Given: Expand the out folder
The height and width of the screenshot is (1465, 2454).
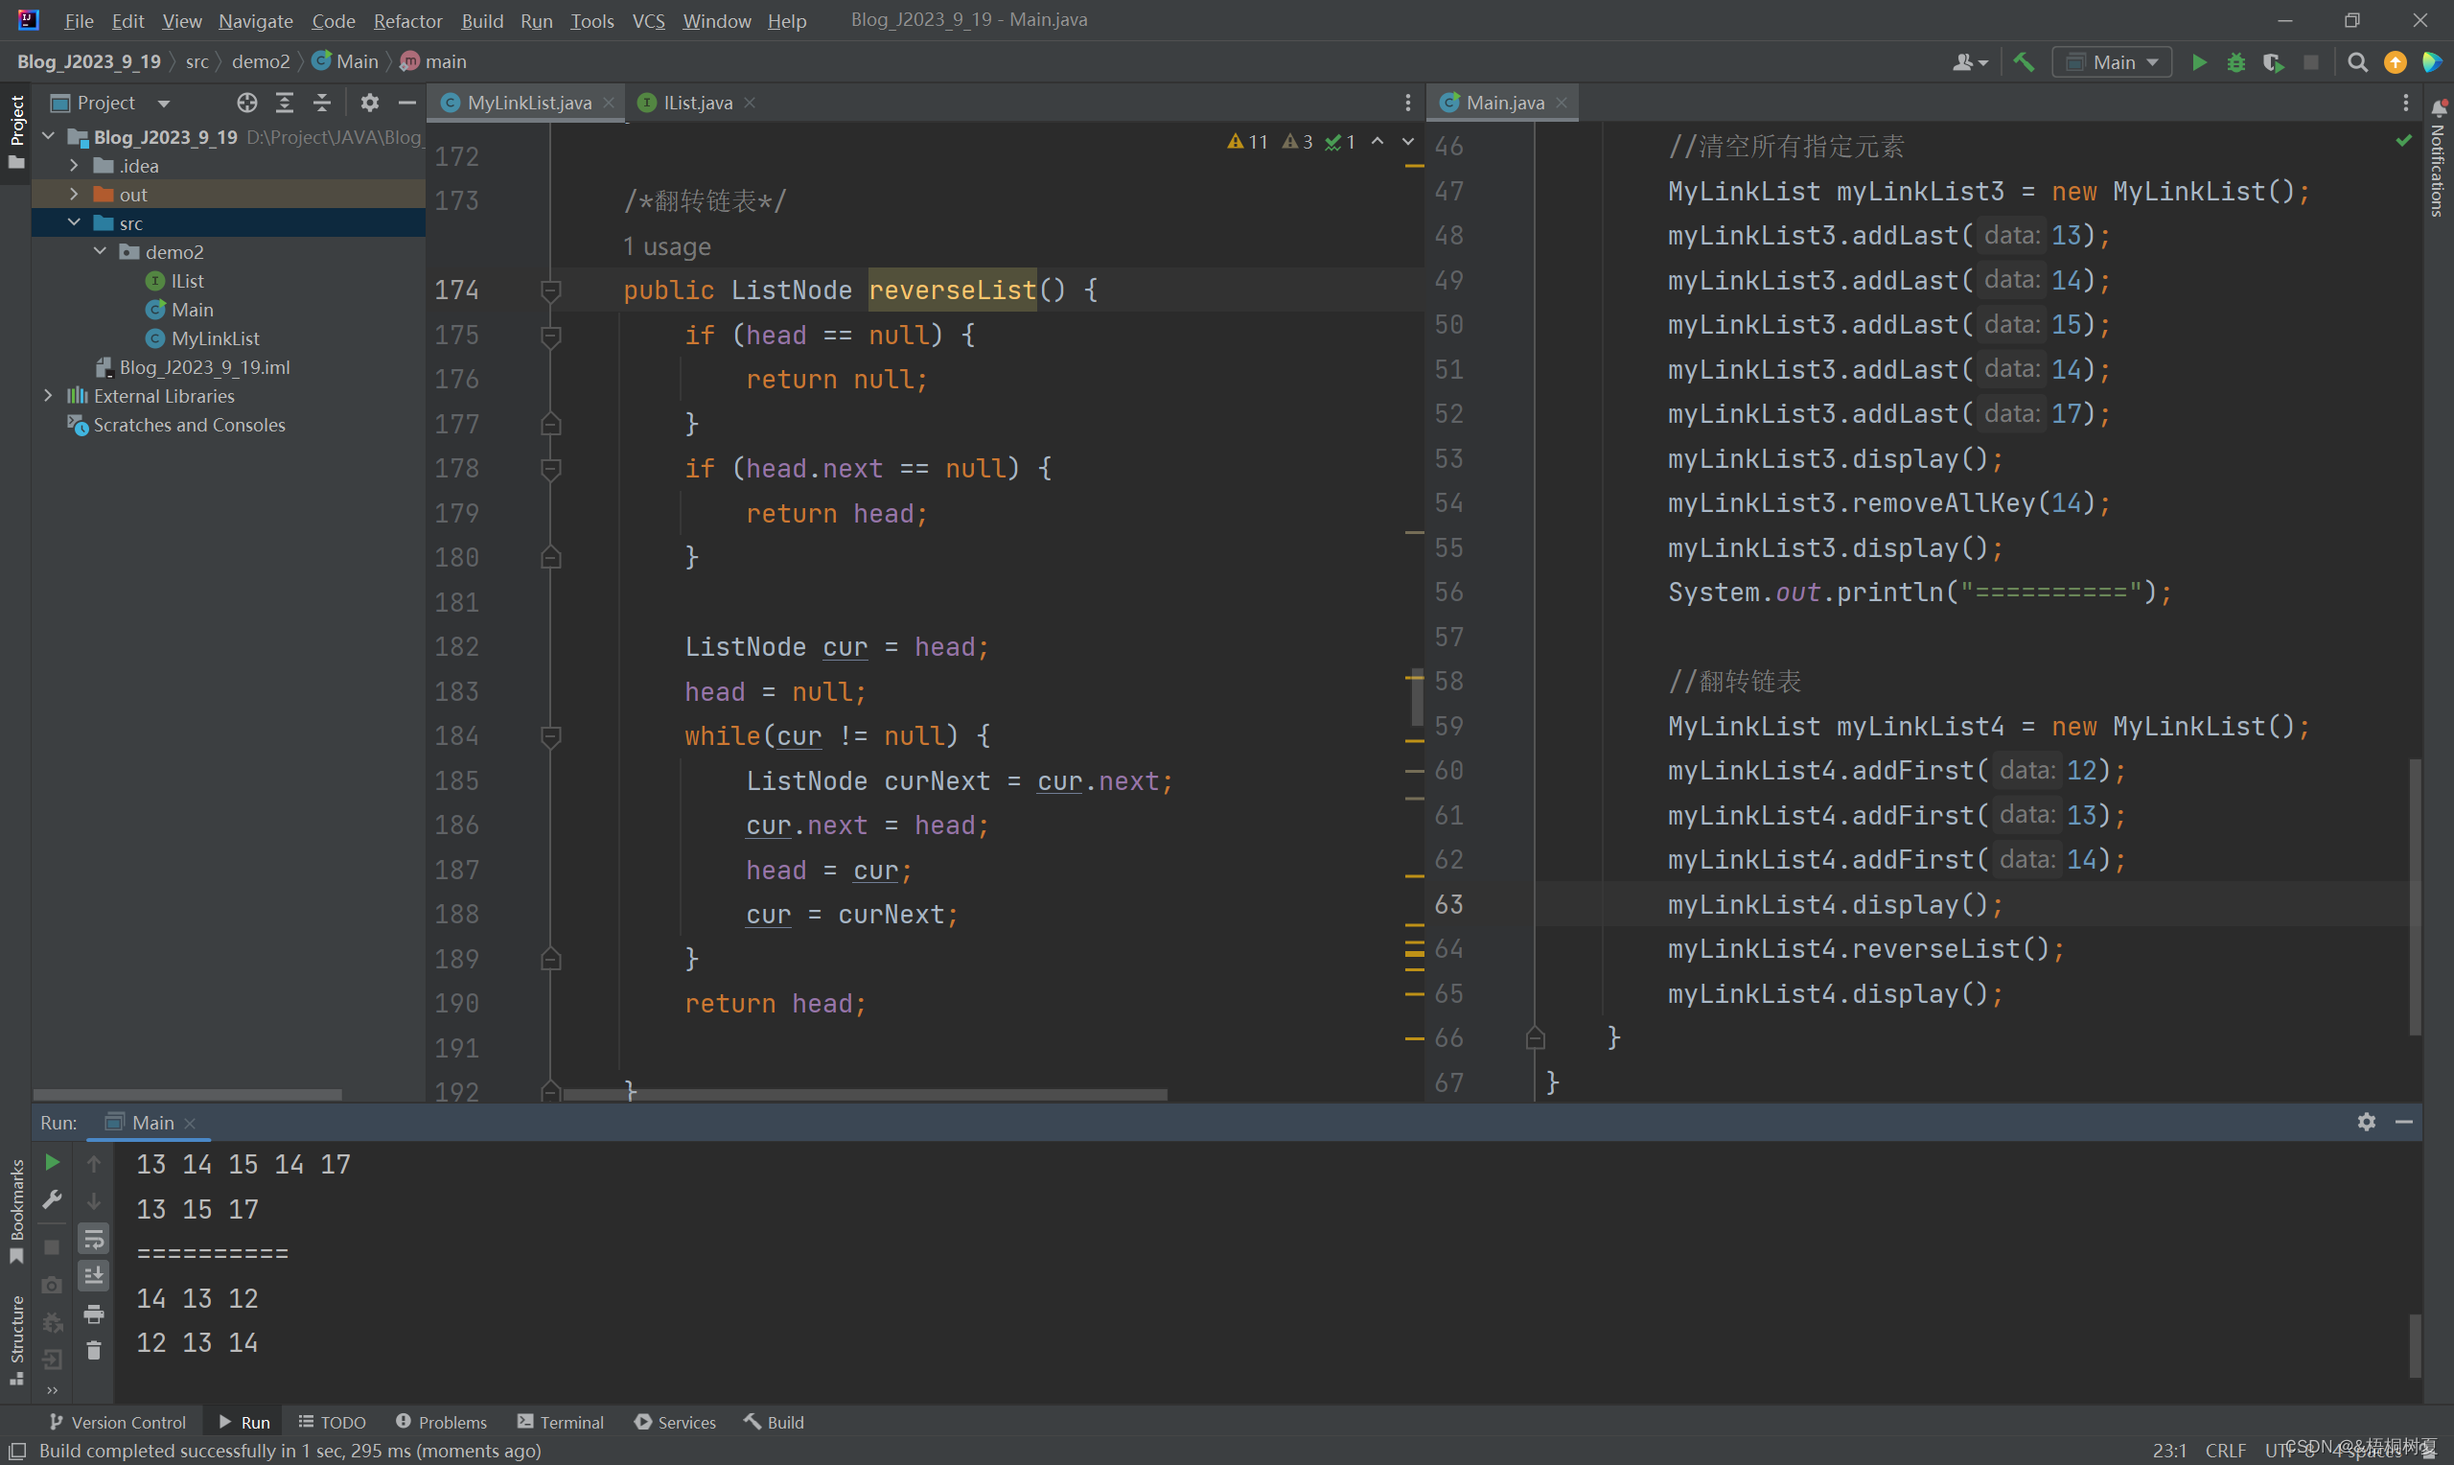Looking at the screenshot, I should pos(74,194).
